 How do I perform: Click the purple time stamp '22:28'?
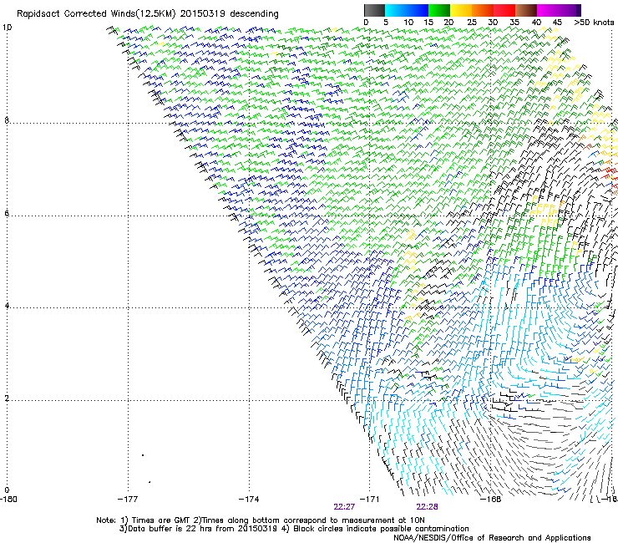(428, 507)
